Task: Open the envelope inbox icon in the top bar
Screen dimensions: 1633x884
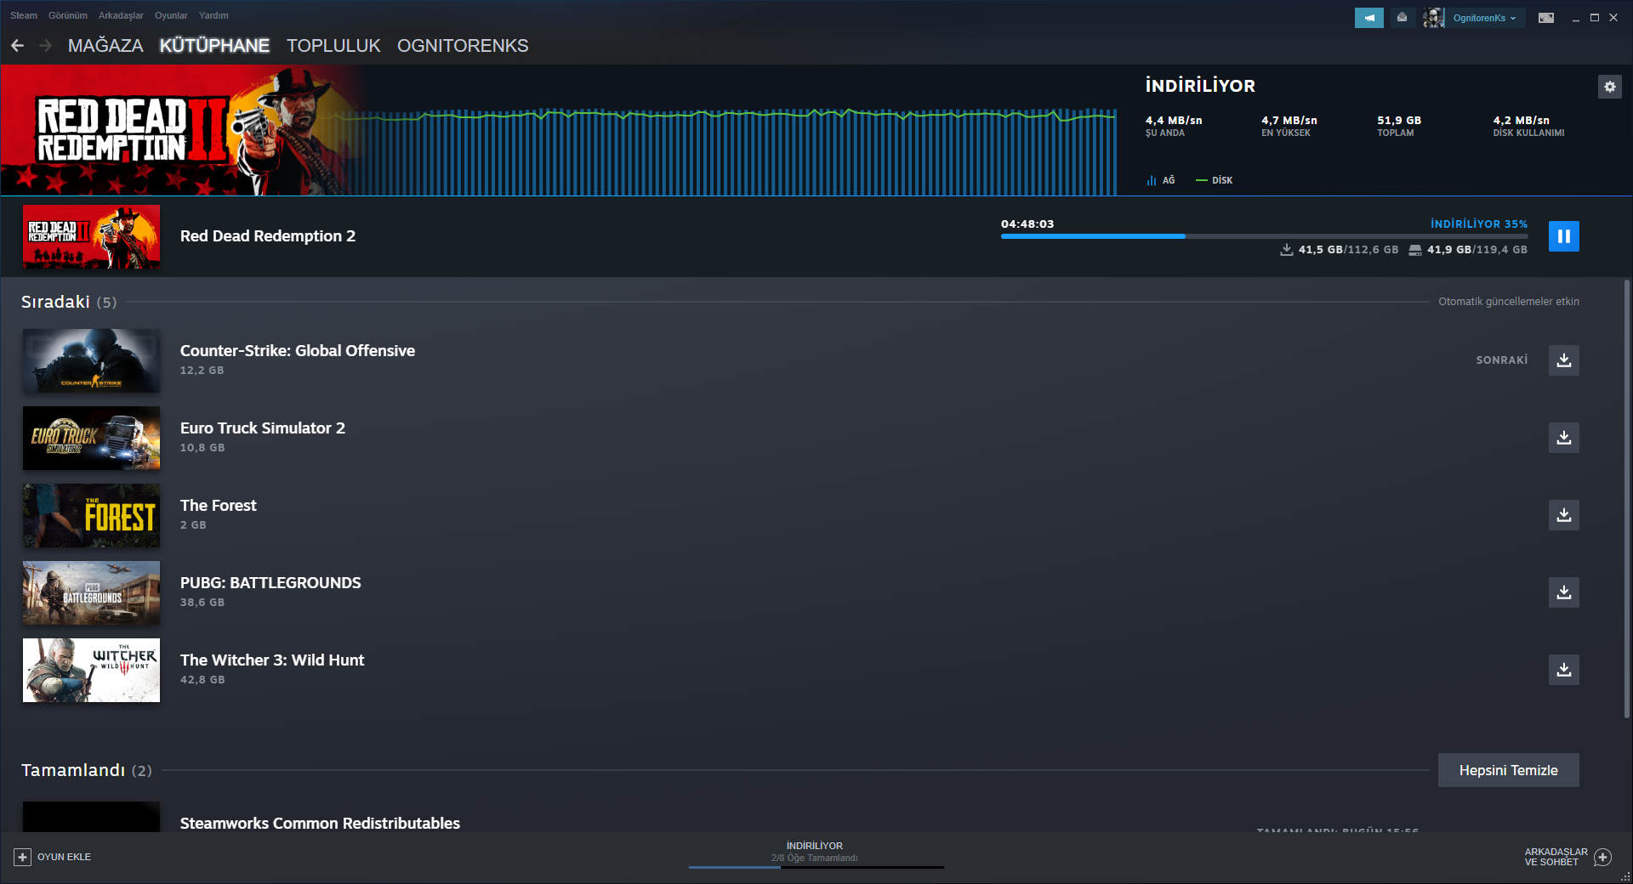Action: [x=1402, y=18]
